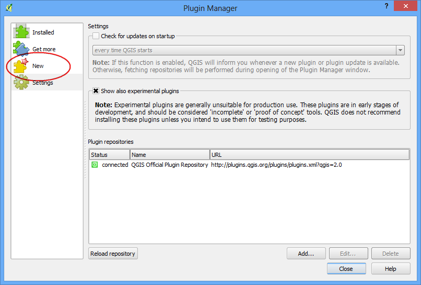Enable Check for updates on startup
This screenshot has width=421, height=285.
[x=96, y=36]
